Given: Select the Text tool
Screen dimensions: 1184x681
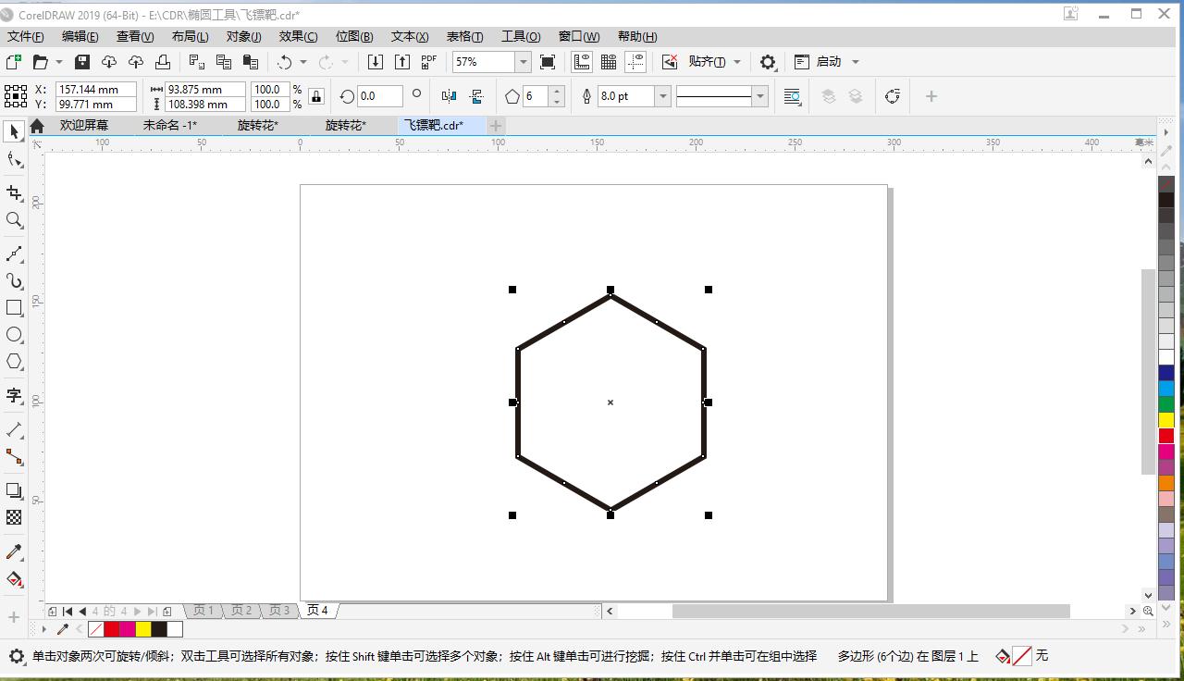Looking at the screenshot, I should coord(14,396).
